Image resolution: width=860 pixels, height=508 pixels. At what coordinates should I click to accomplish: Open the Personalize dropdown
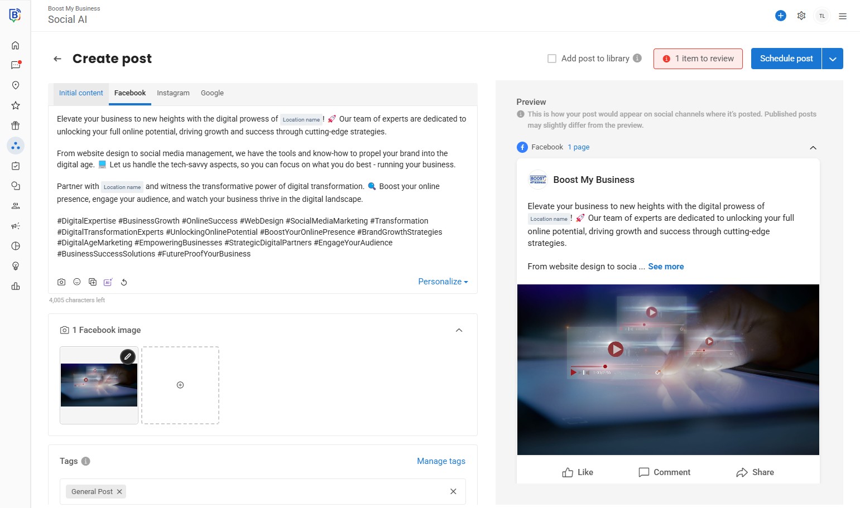(443, 282)
